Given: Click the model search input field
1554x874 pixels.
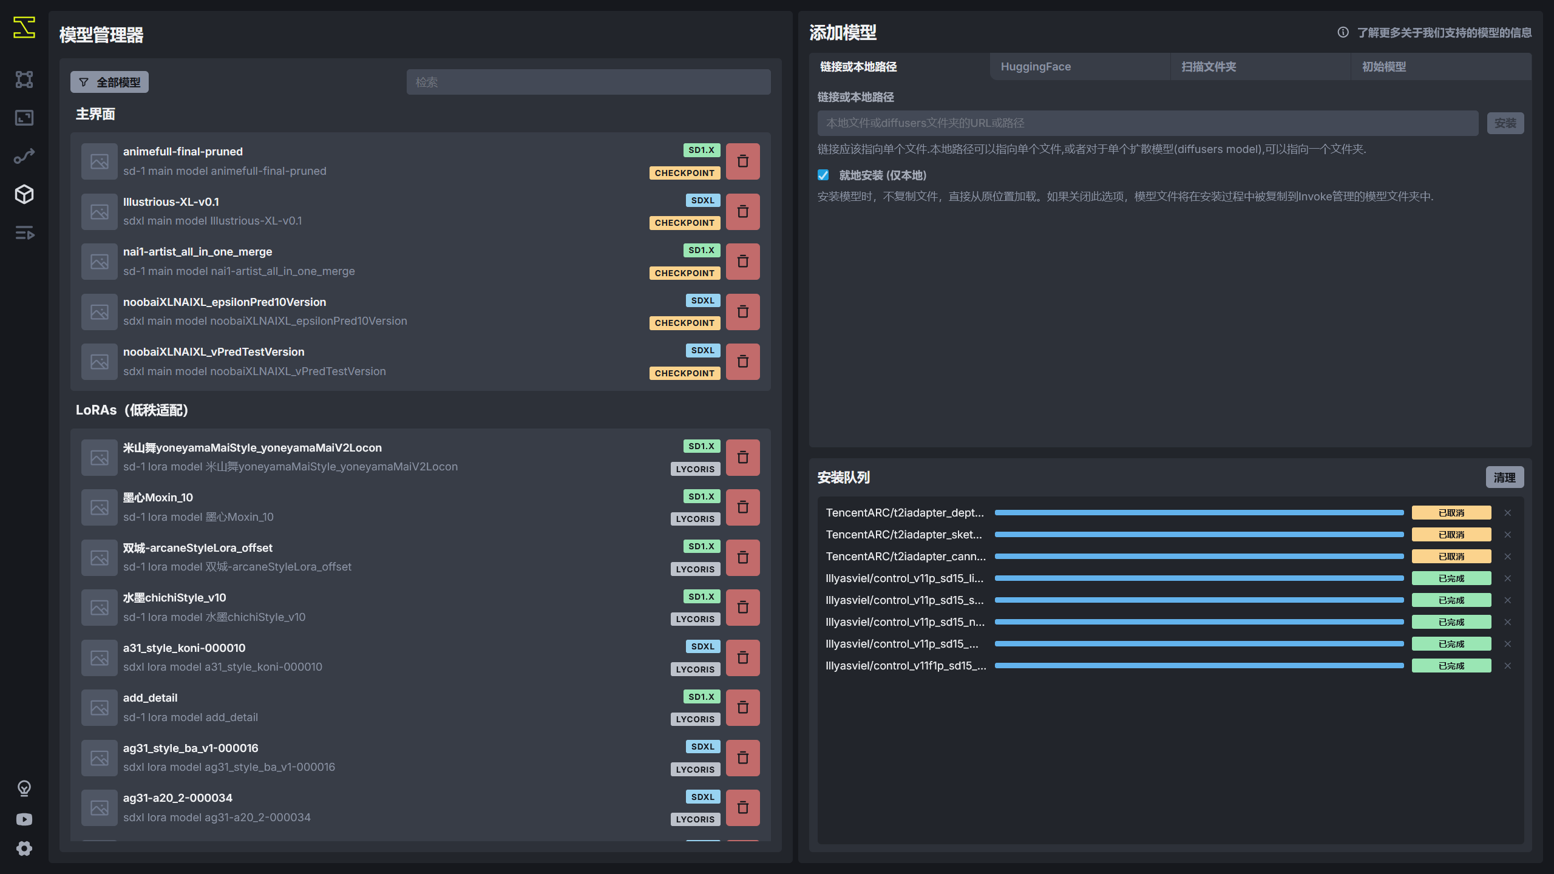Looking at the screenshot, I should [x=588, y=82].
